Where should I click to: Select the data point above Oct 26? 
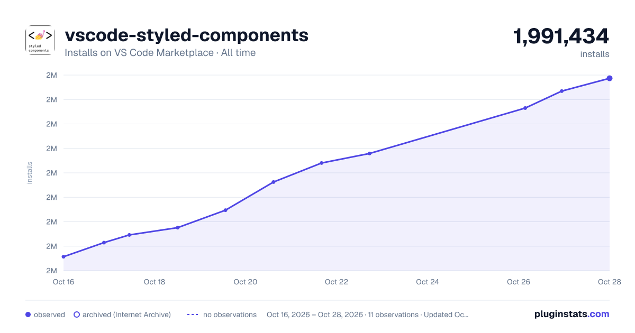(525, 108)
